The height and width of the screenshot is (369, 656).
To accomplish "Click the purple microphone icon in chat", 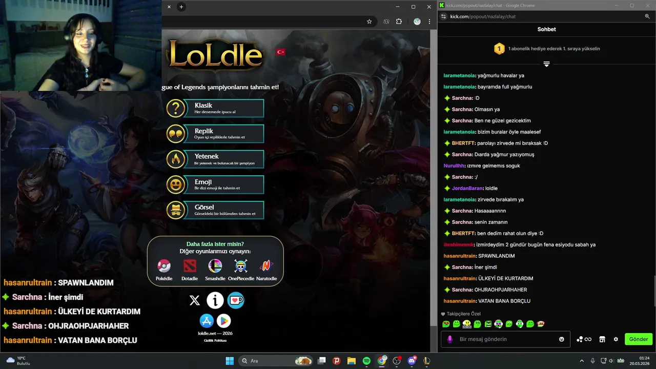I will pyautogui.click(x=450, y=339).
